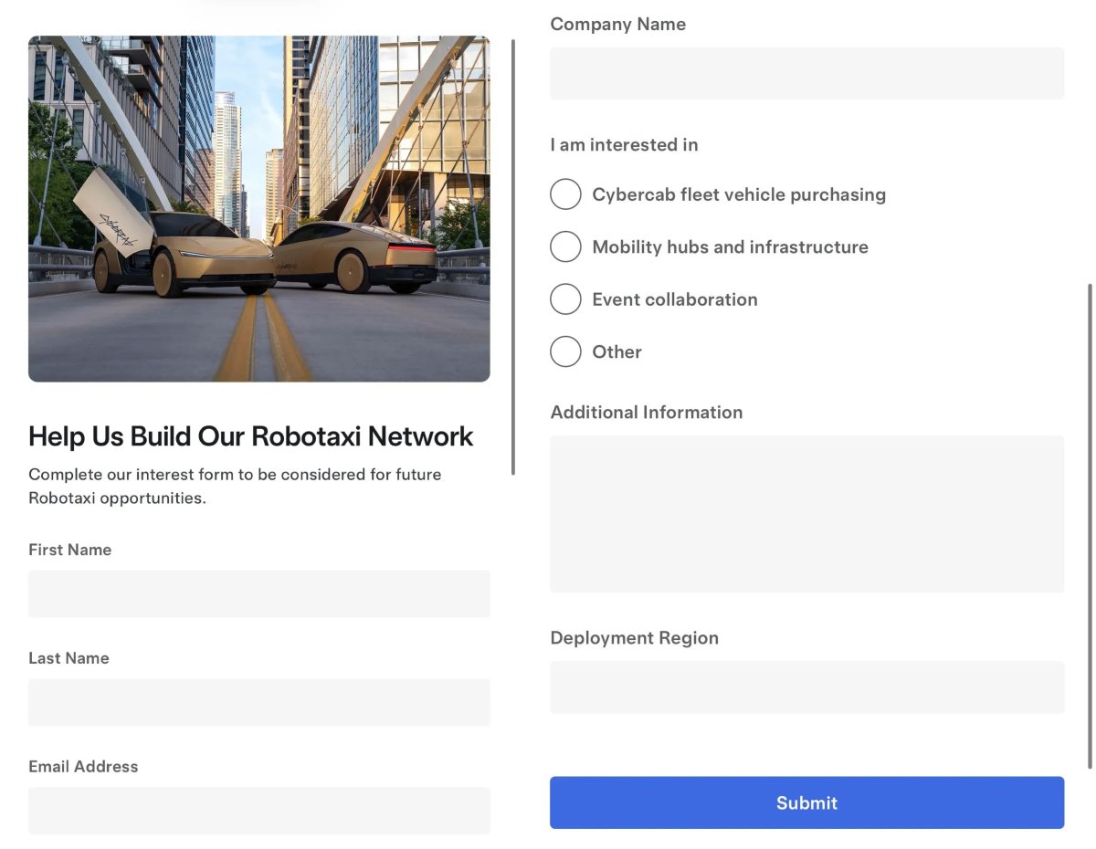Choose Mobility hubs and infrastructure radio option

point(565,246)
